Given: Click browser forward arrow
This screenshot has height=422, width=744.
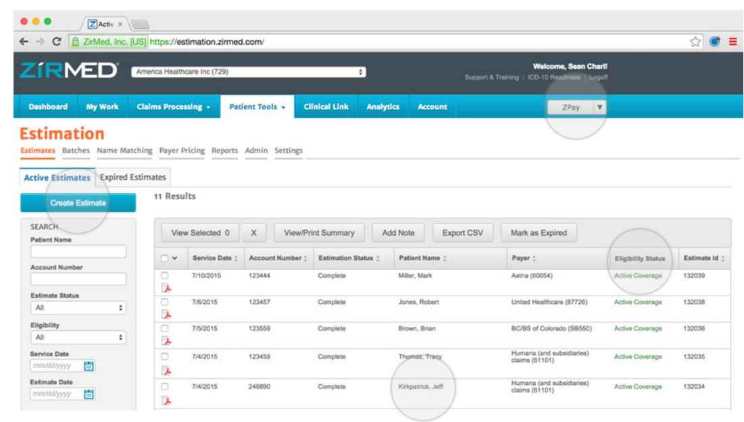Looking at the screenshot, I should [41, 42].
